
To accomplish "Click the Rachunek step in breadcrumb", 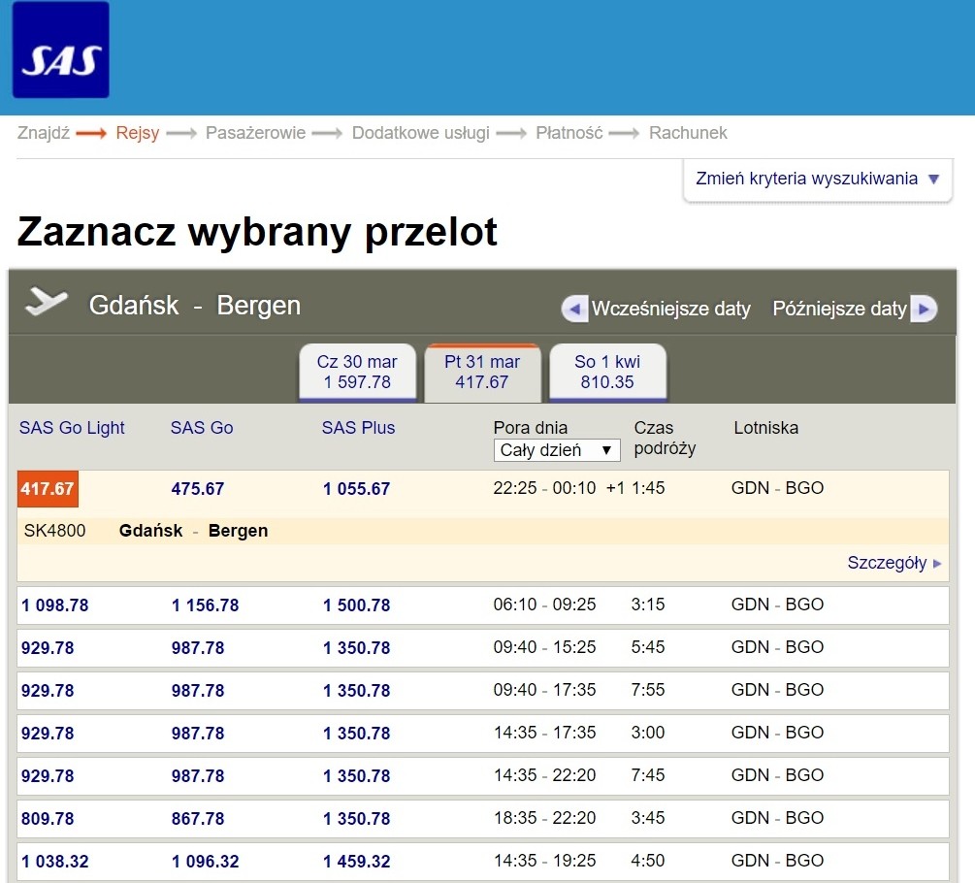I will [688, 133].
